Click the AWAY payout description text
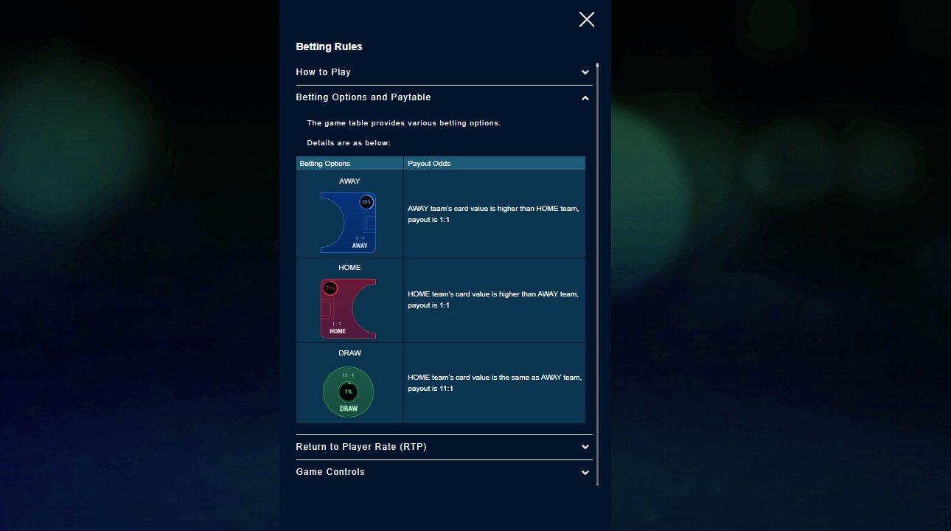Screen dimensions: 951x531 [493, 215]
